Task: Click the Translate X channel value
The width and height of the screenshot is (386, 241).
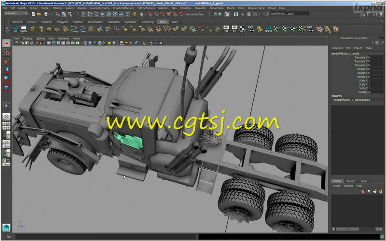Action: tap(376, 57)
